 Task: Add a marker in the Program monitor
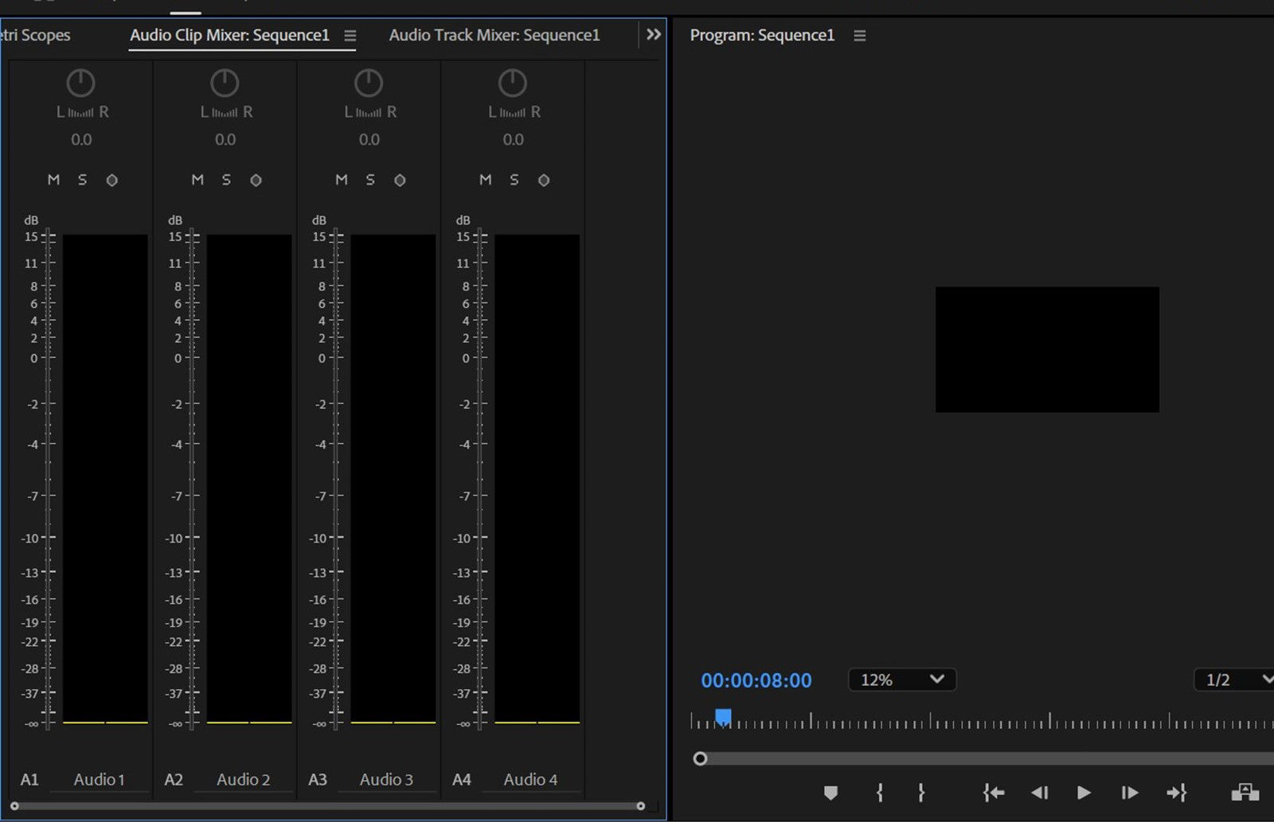coord(831,793)
